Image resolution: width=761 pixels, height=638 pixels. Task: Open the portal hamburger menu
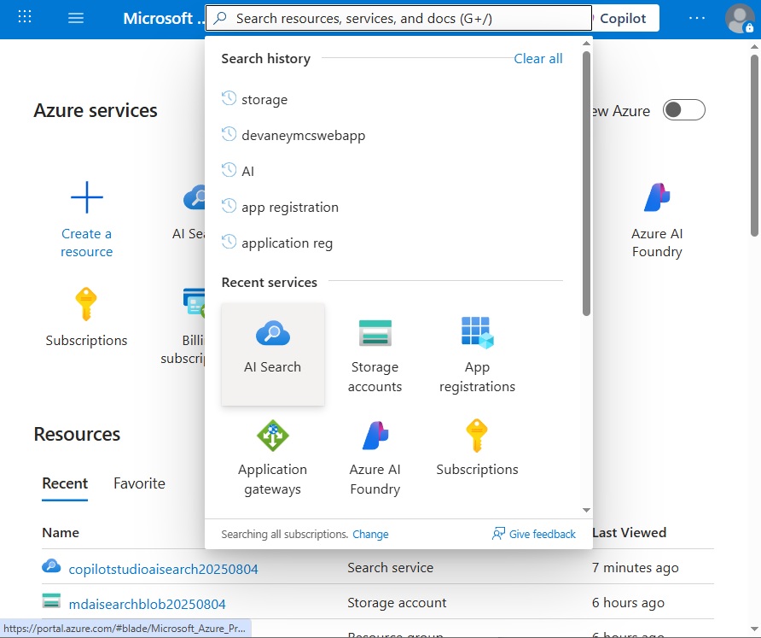76,18
